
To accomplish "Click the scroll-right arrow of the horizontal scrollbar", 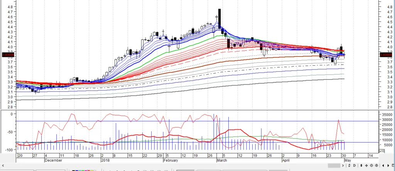I will (343, 166).
